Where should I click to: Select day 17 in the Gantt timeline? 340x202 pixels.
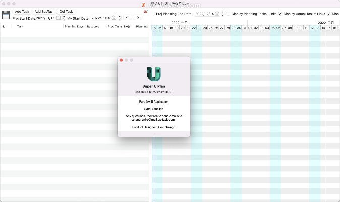[165, 28]
